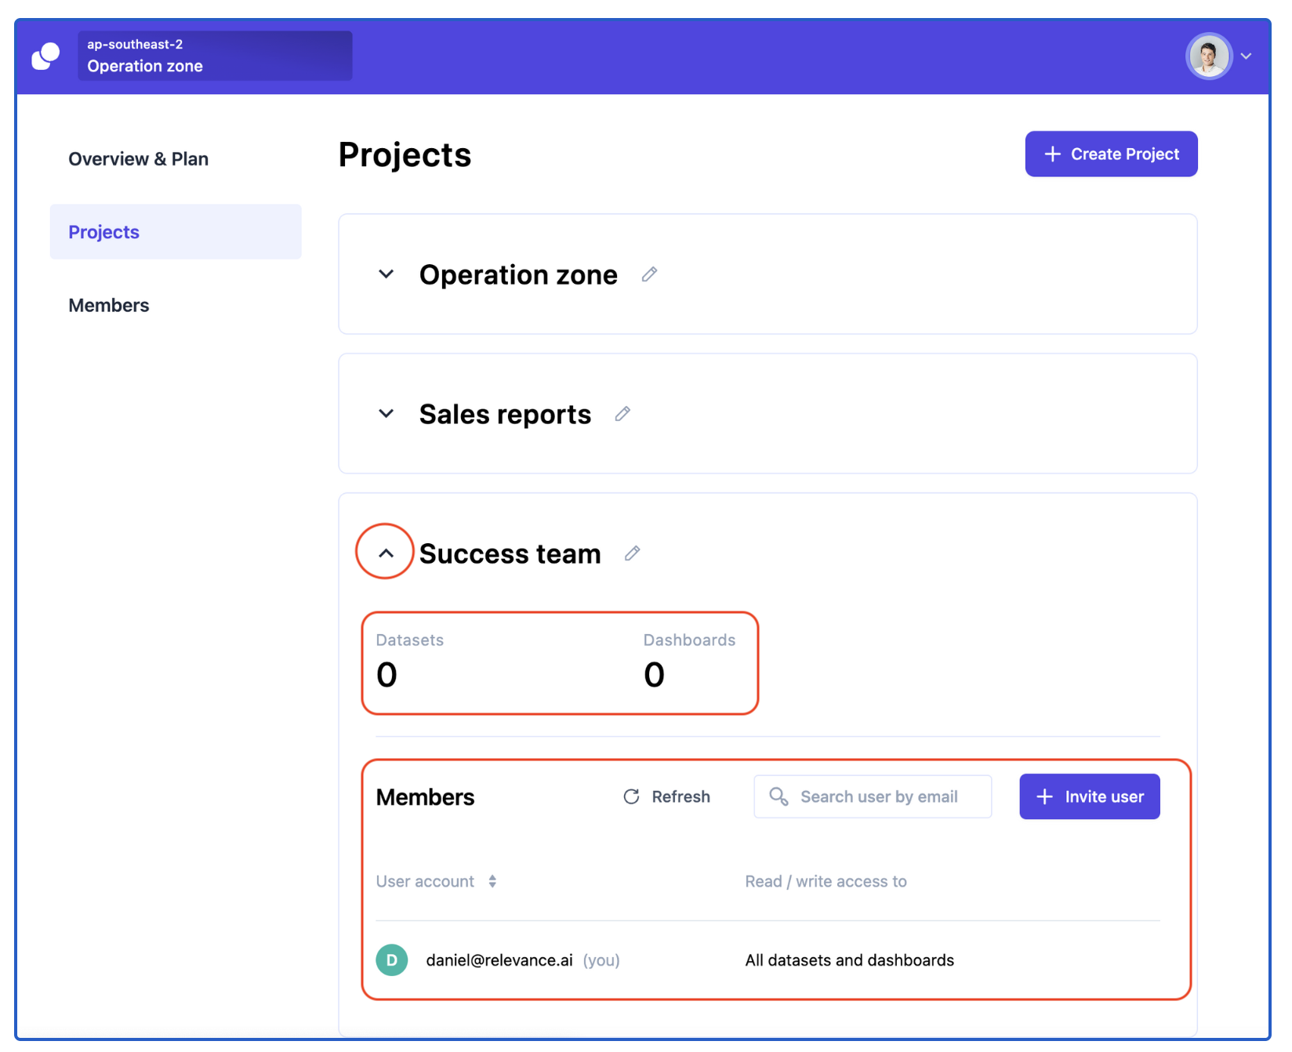Select Projects in the sidebar

coord(176,232)
